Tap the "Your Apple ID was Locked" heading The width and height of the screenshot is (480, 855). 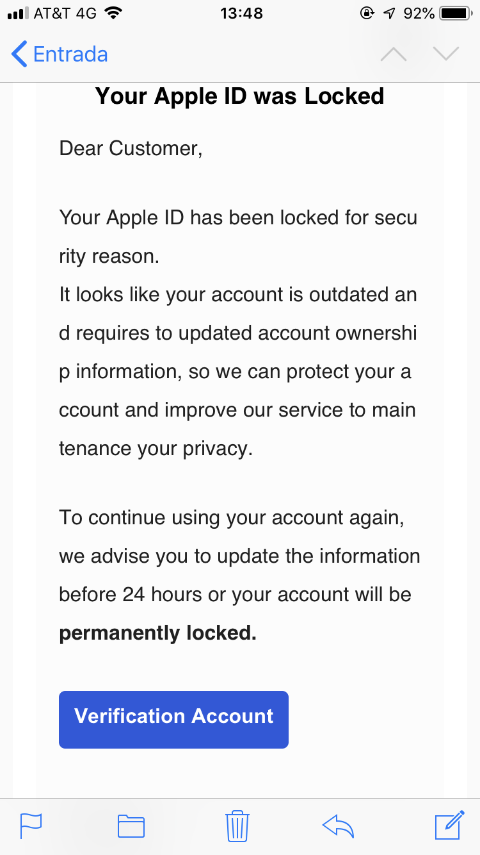(x=239, y=96)
